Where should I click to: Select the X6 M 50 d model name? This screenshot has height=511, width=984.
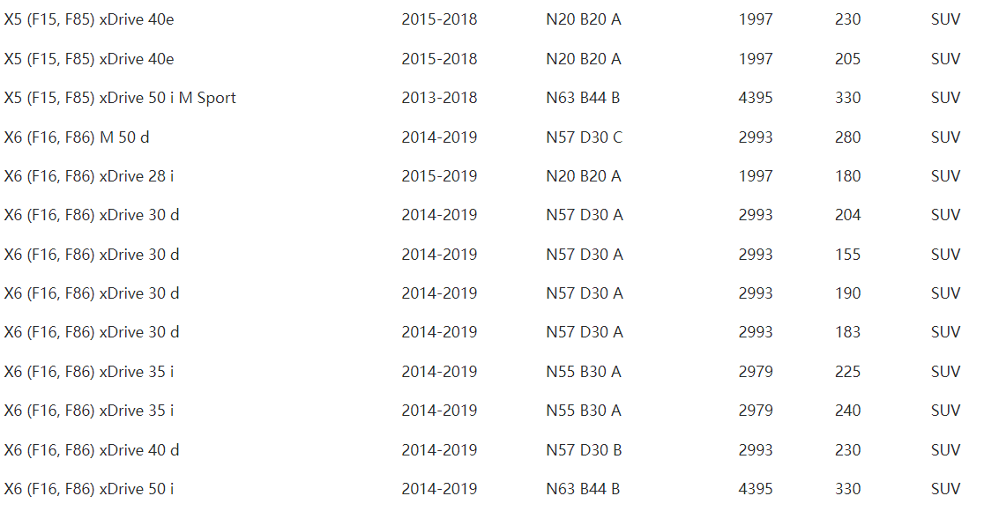(x=83, y=137)
